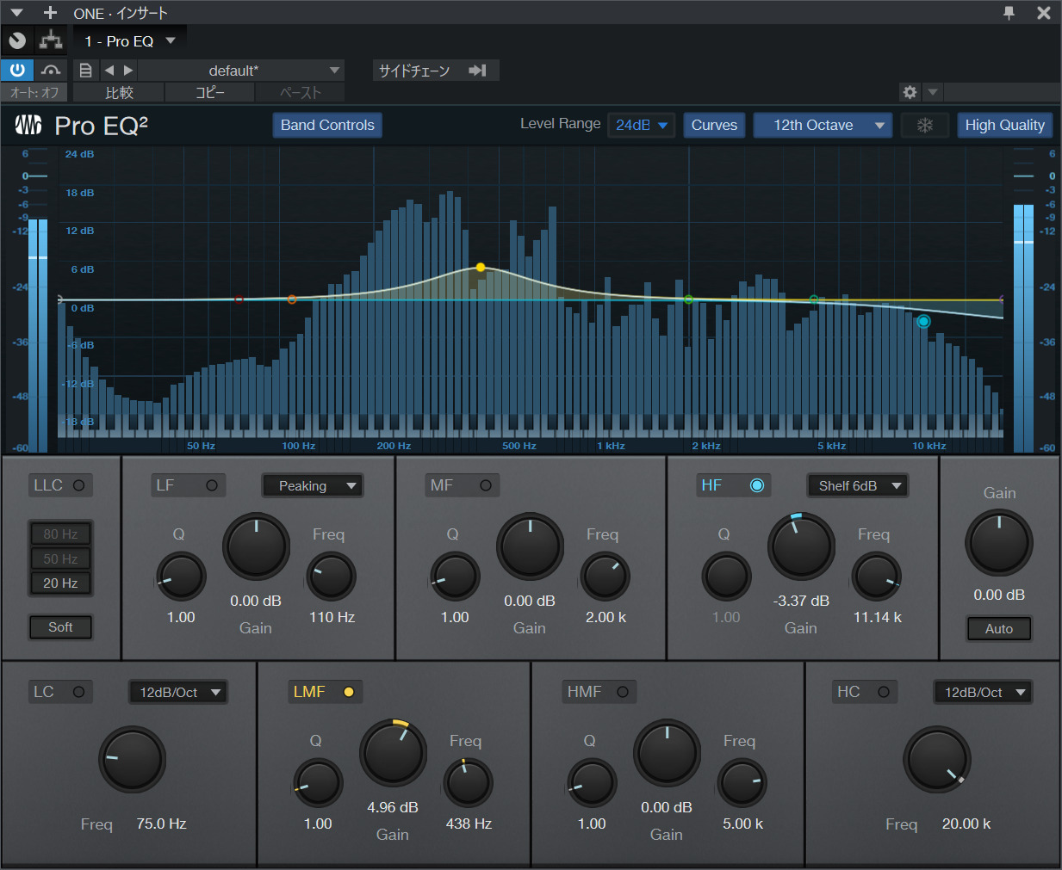
Task: Click the automation mode icon beside power
Action: 51,70
